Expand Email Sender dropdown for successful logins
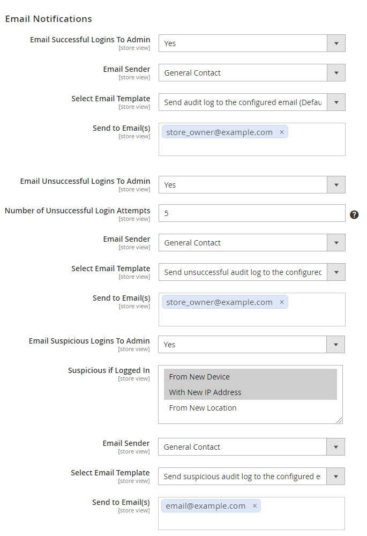The image size is (367, 536). [252, 73]
